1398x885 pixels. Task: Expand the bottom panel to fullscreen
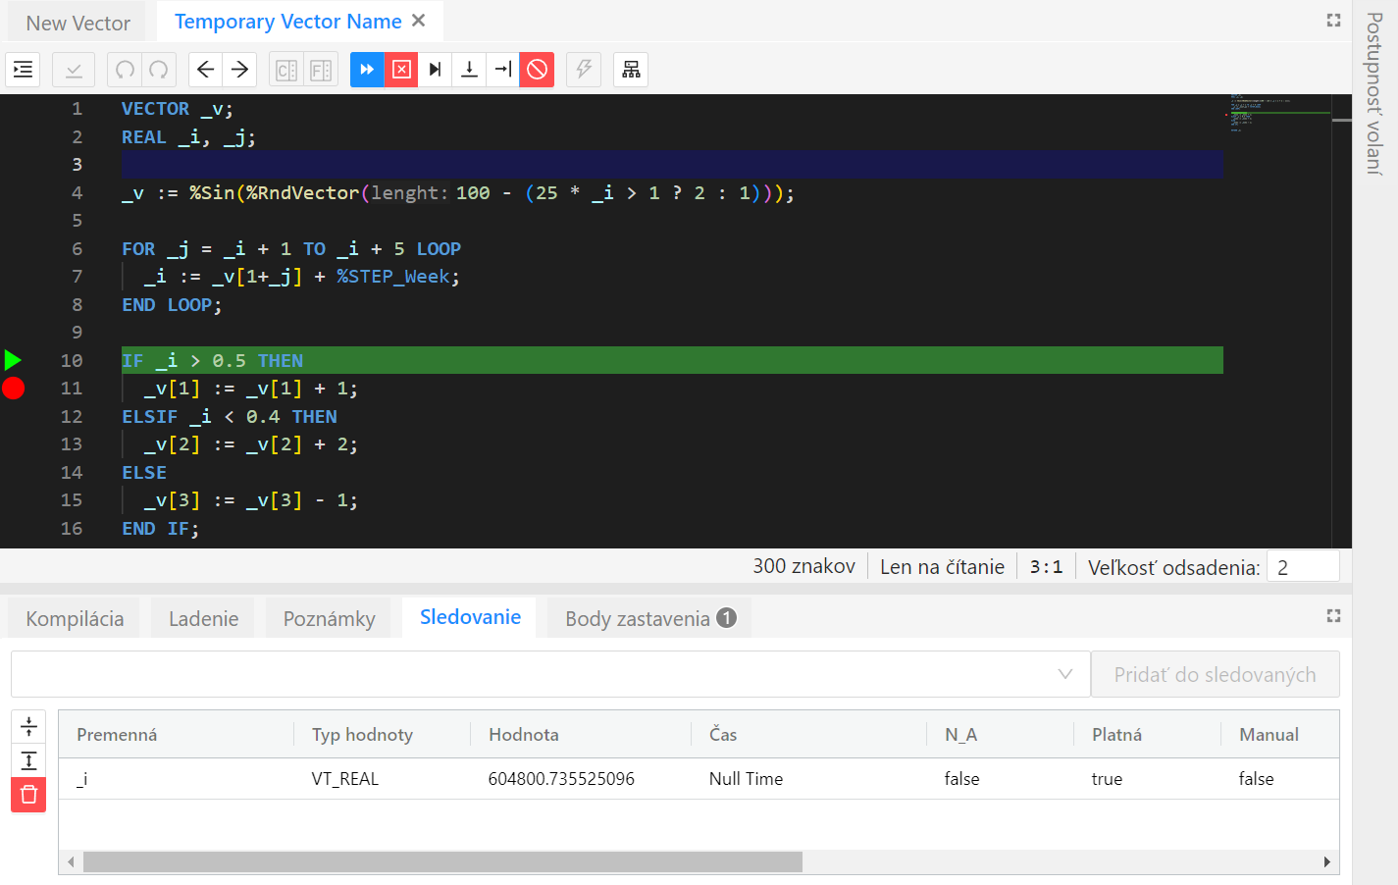click(1333, 615)
